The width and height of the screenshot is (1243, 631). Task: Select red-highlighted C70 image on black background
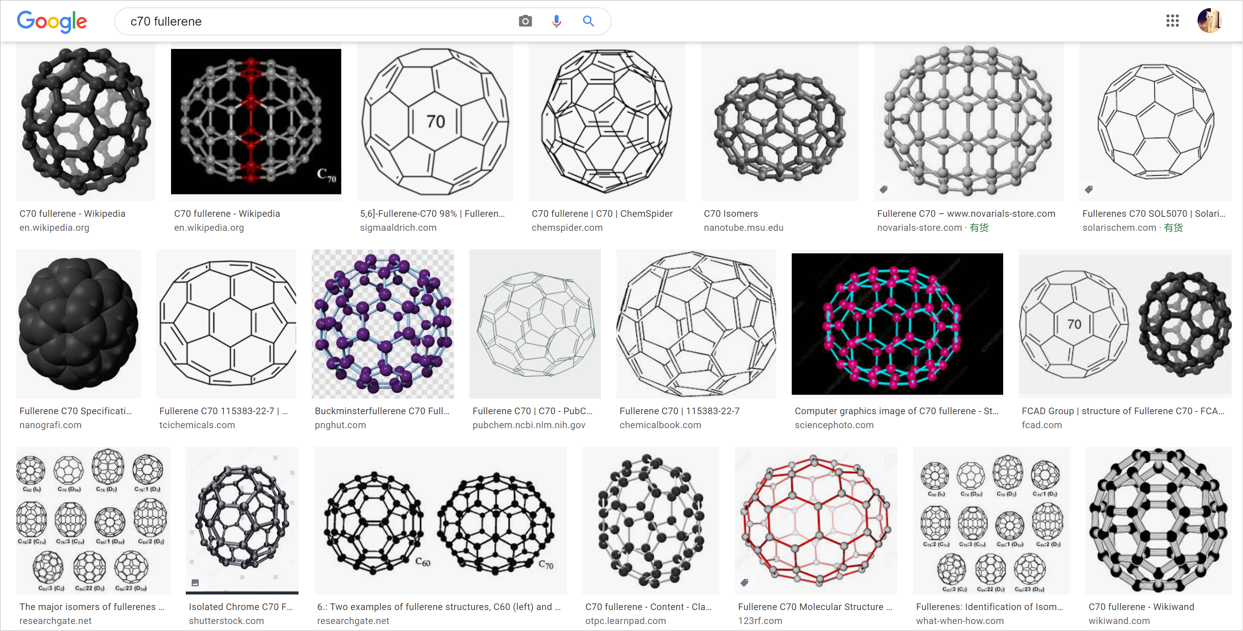[256, 122]
